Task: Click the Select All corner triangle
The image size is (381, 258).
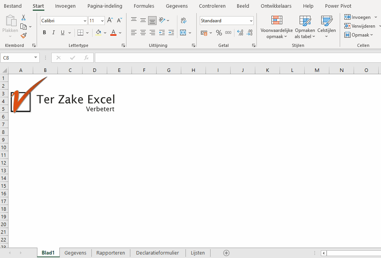Action: pyautogui.click(x=4, y=70)
